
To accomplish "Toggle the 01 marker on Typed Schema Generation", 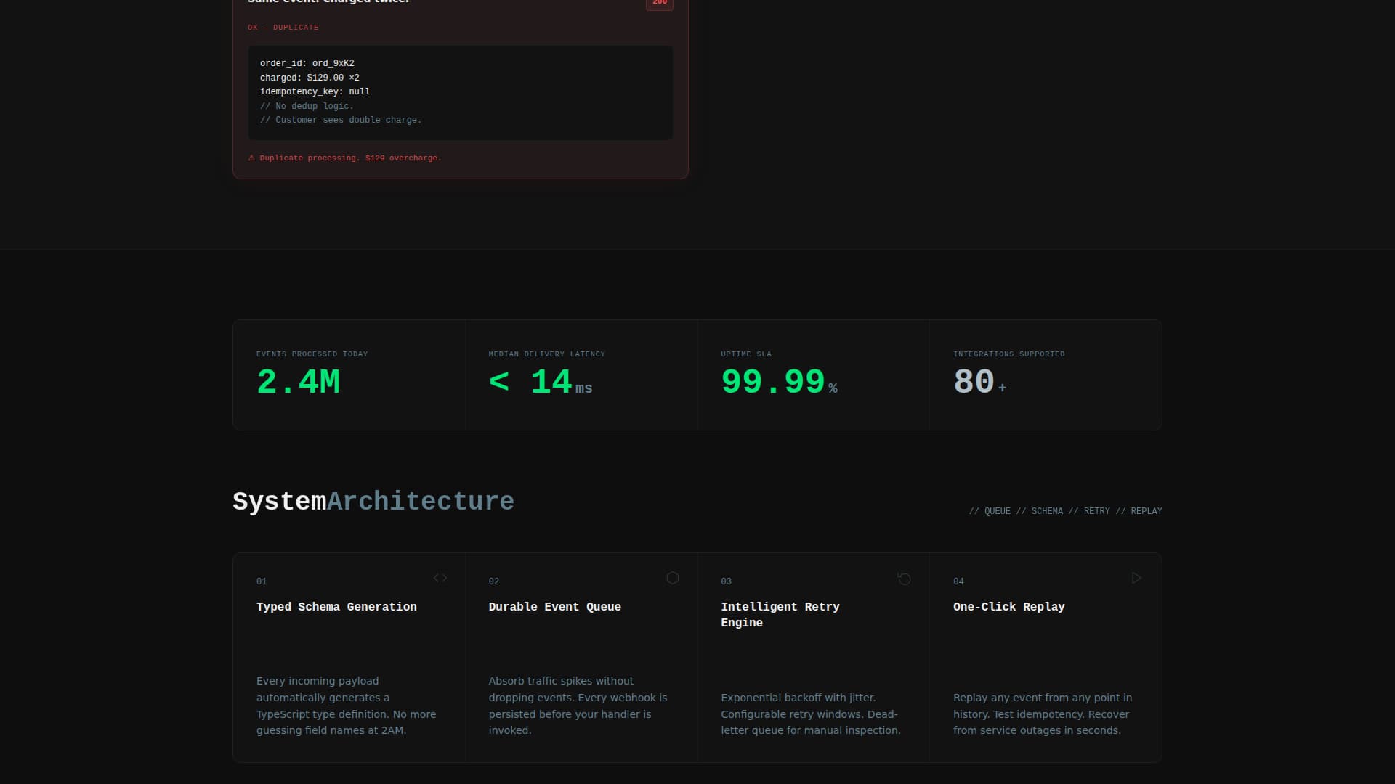I will tap(262, 581).
